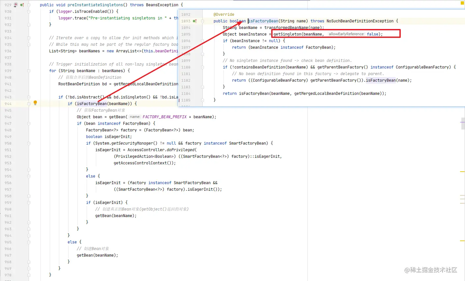
Task: Collapse the isFactoryBean if-block at line 944
Action: [x=29, y=104]
